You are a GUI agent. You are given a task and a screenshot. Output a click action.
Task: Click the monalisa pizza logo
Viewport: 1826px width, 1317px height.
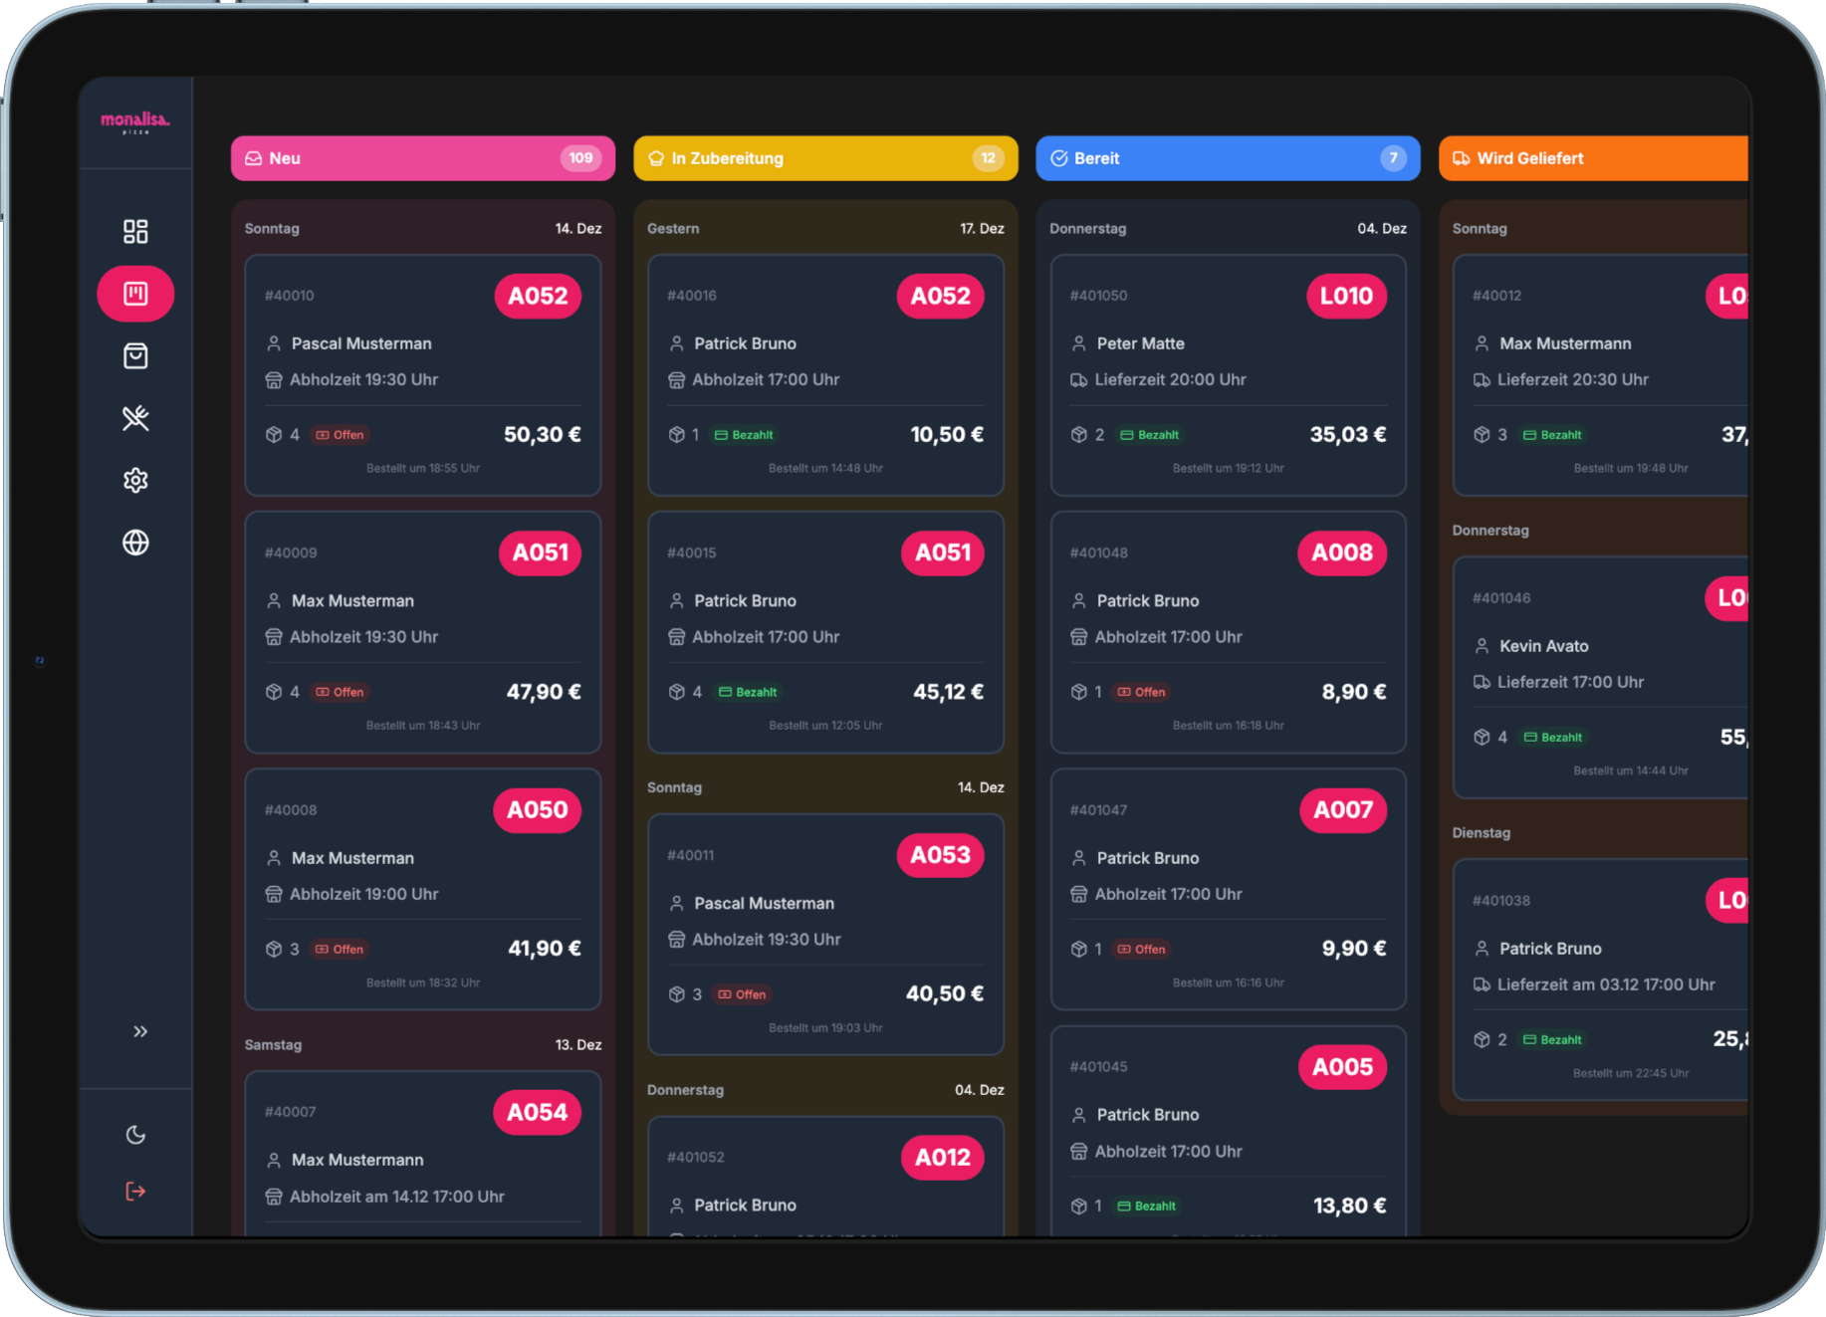pyautogui.click(x=135, y=122)
